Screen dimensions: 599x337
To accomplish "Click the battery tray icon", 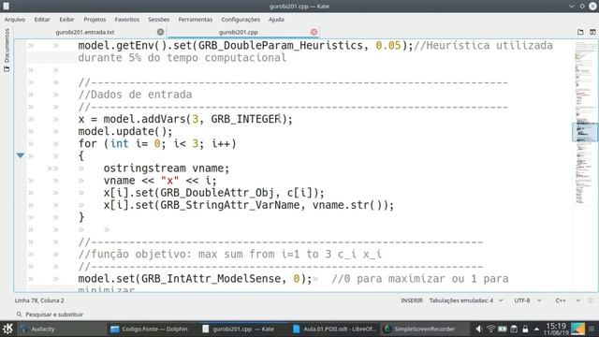I will (x=502, y=329).
